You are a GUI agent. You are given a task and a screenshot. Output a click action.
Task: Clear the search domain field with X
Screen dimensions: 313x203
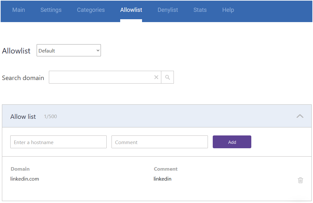156,77
